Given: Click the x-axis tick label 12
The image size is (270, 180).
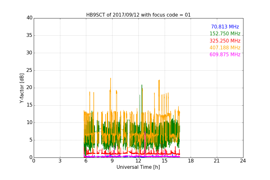Looking at the screenshot, I should coord(138,161).
